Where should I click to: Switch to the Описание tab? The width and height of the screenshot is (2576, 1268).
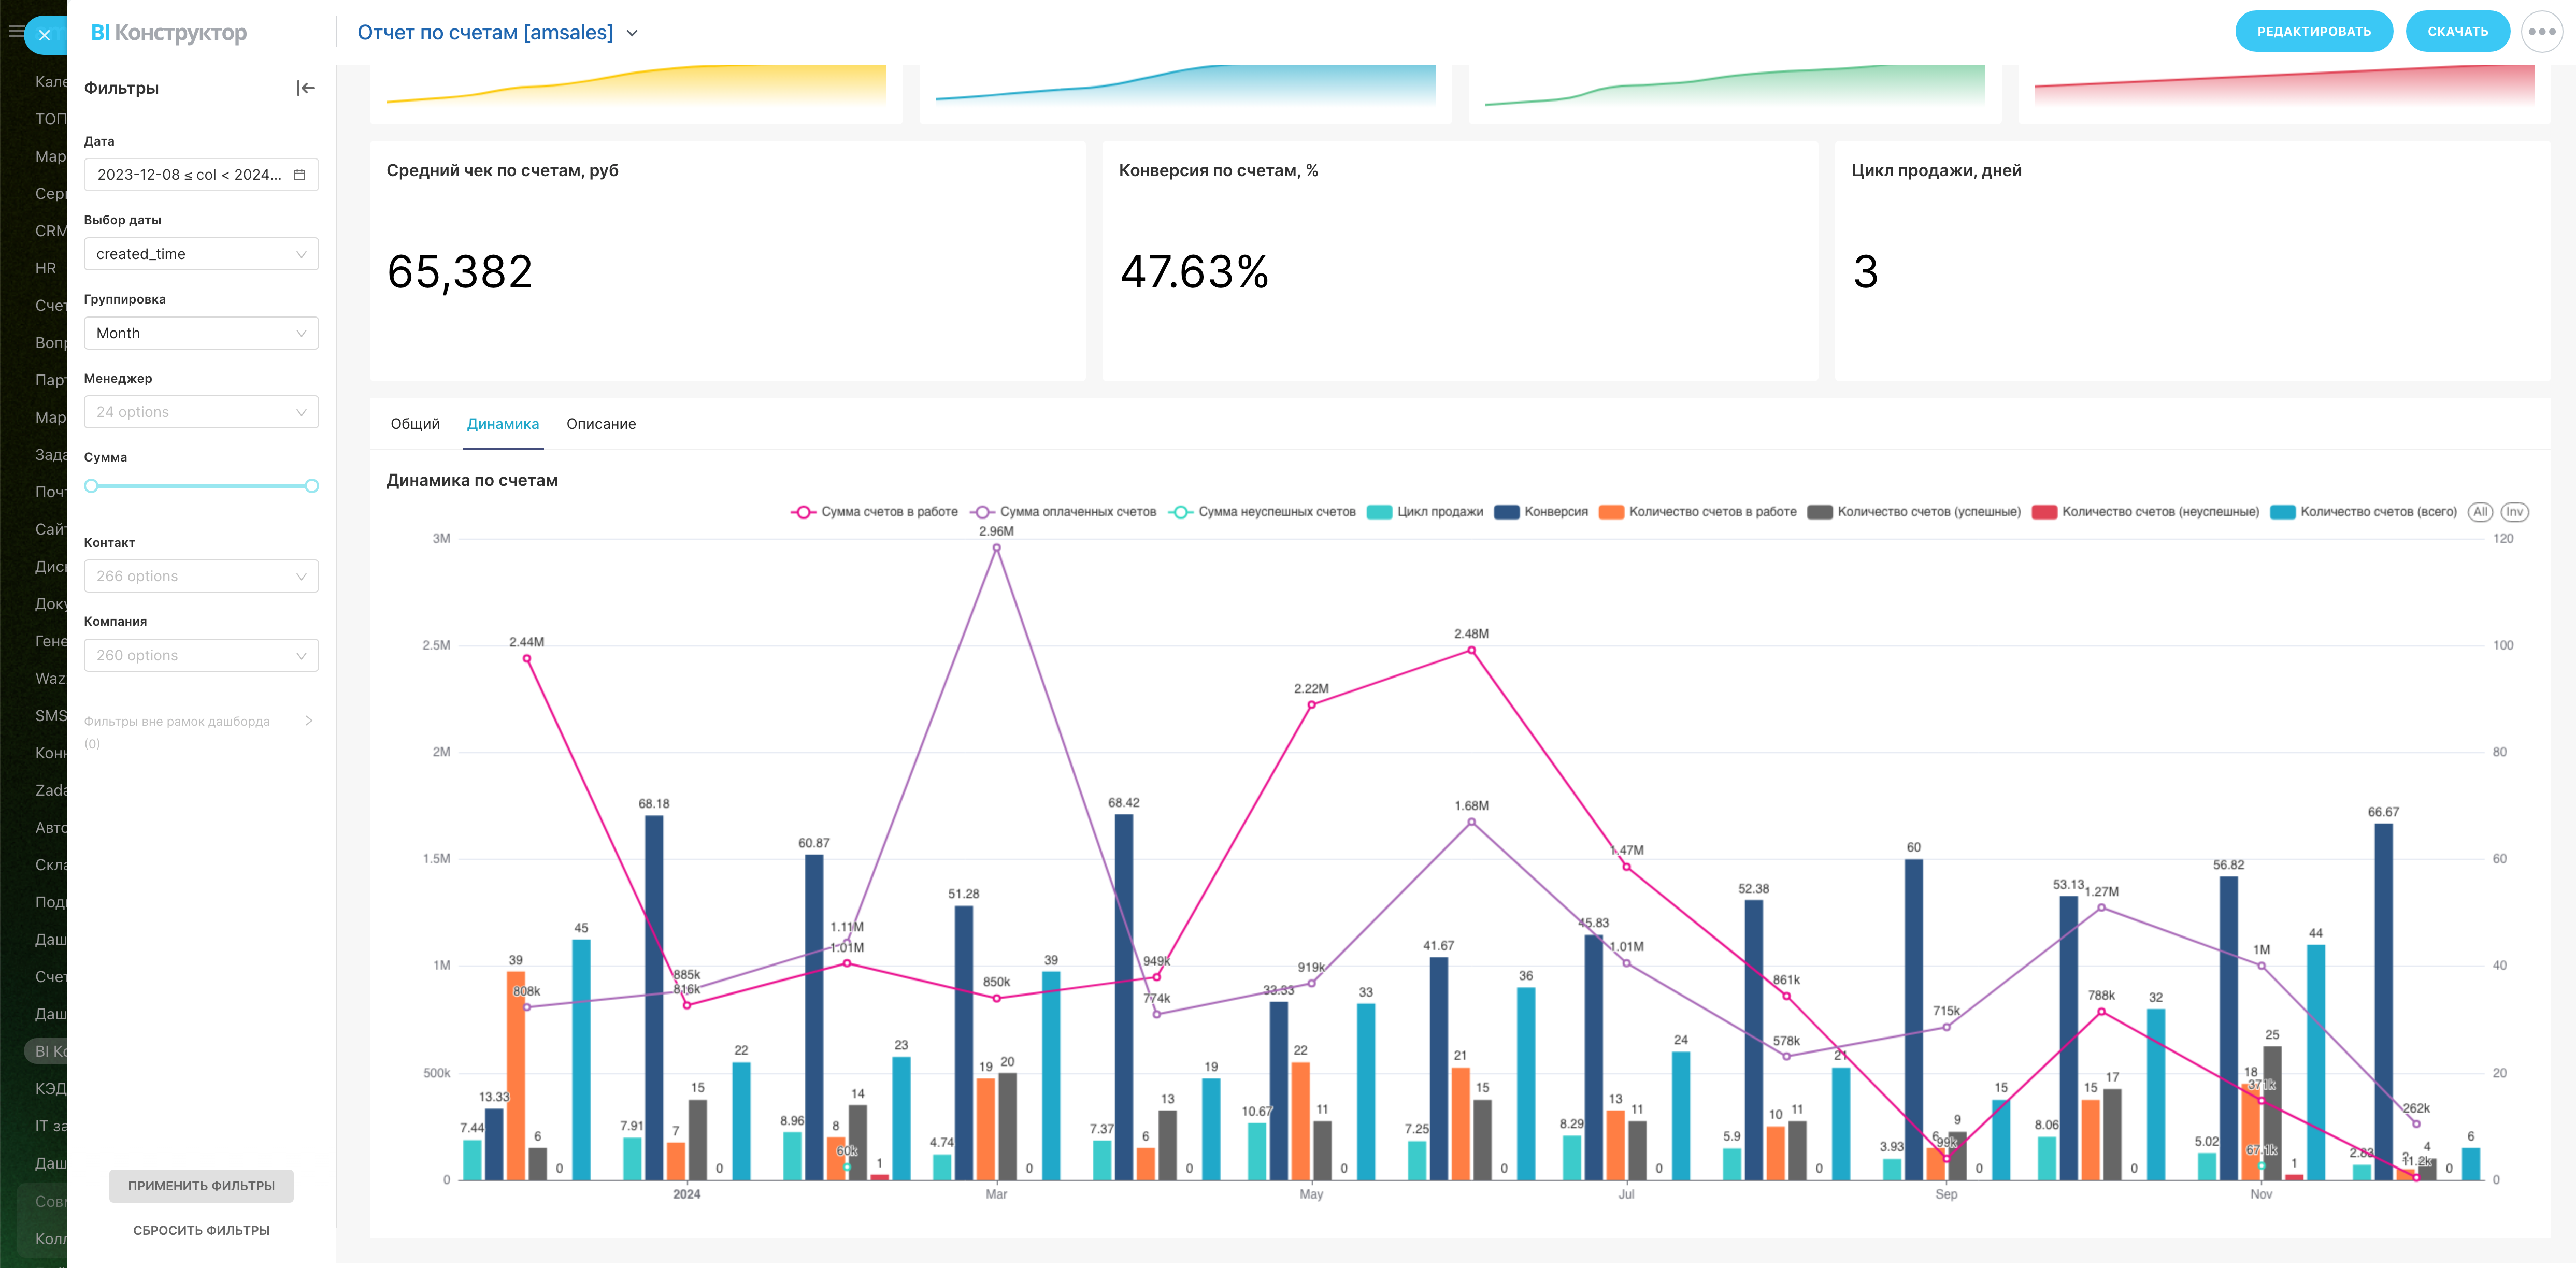(601, 424)
